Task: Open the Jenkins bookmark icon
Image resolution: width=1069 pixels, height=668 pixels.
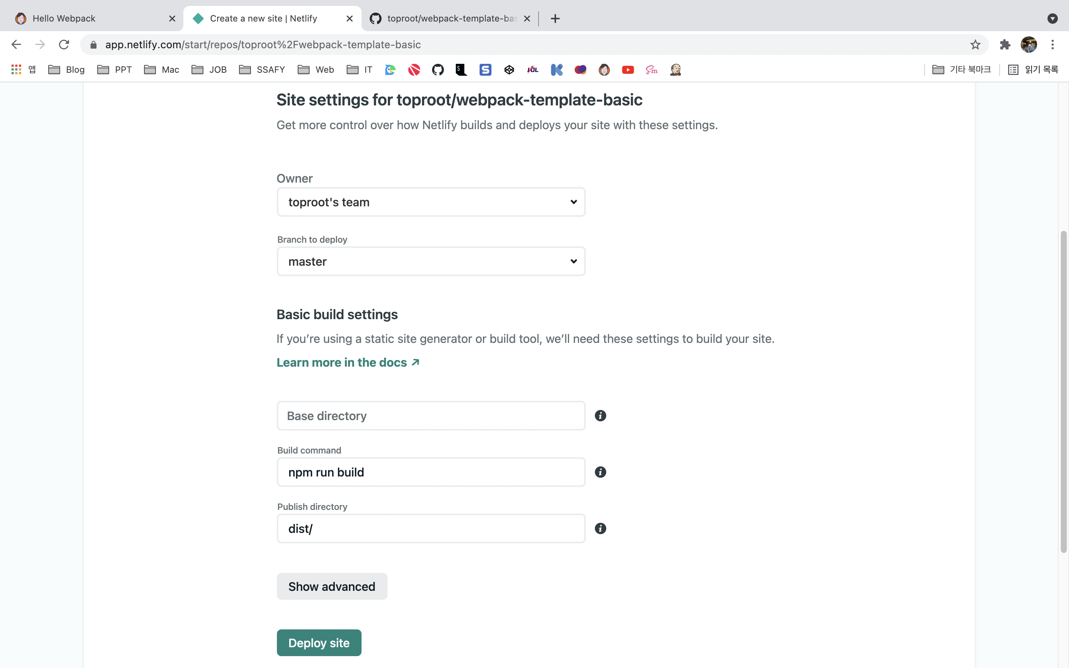Action: click(x=676, y=69)
